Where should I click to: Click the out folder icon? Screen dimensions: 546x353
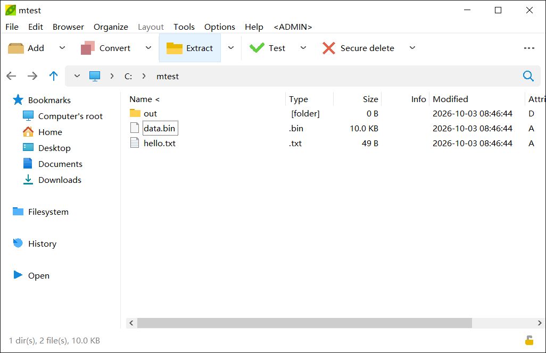point(135,113)
